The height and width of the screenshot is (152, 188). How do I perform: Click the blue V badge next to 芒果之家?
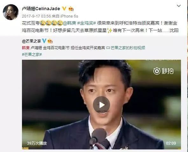pyautogui.click(x=44, y=41)
